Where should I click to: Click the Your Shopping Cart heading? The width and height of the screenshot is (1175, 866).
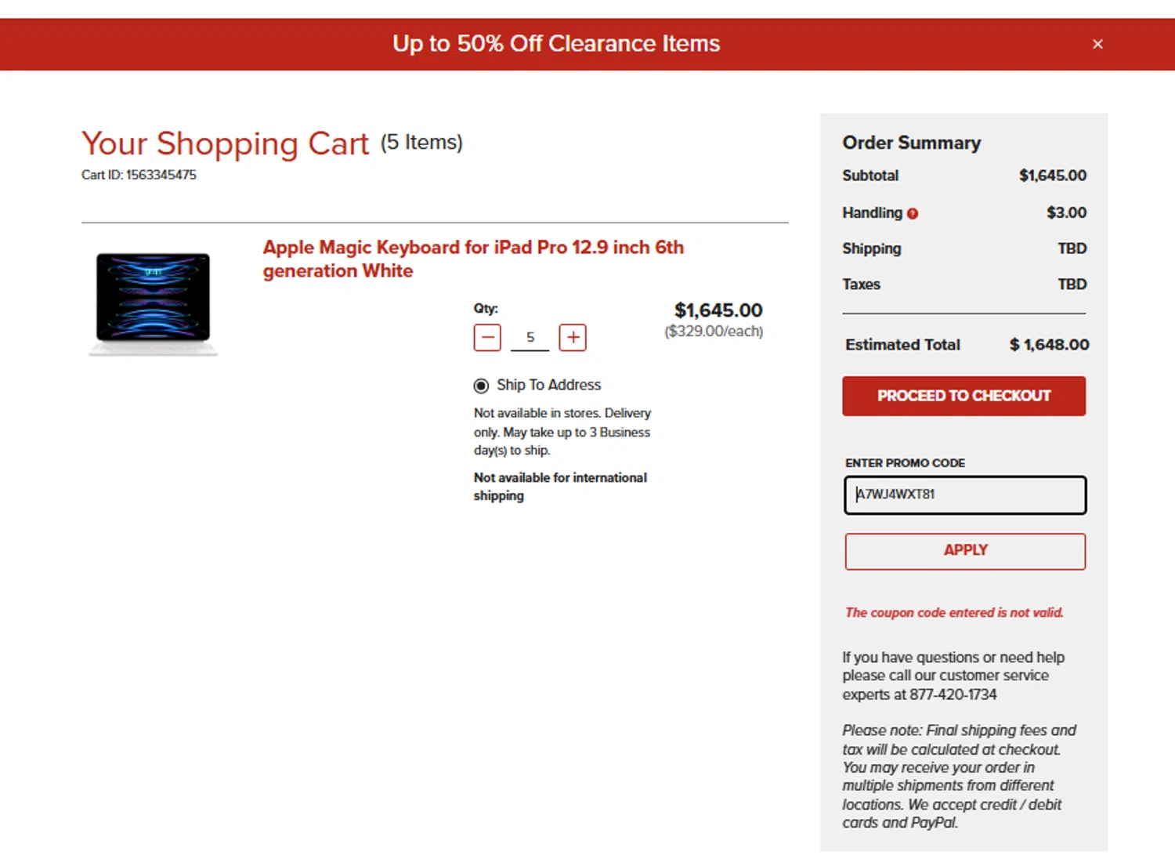tap(225, 143)
